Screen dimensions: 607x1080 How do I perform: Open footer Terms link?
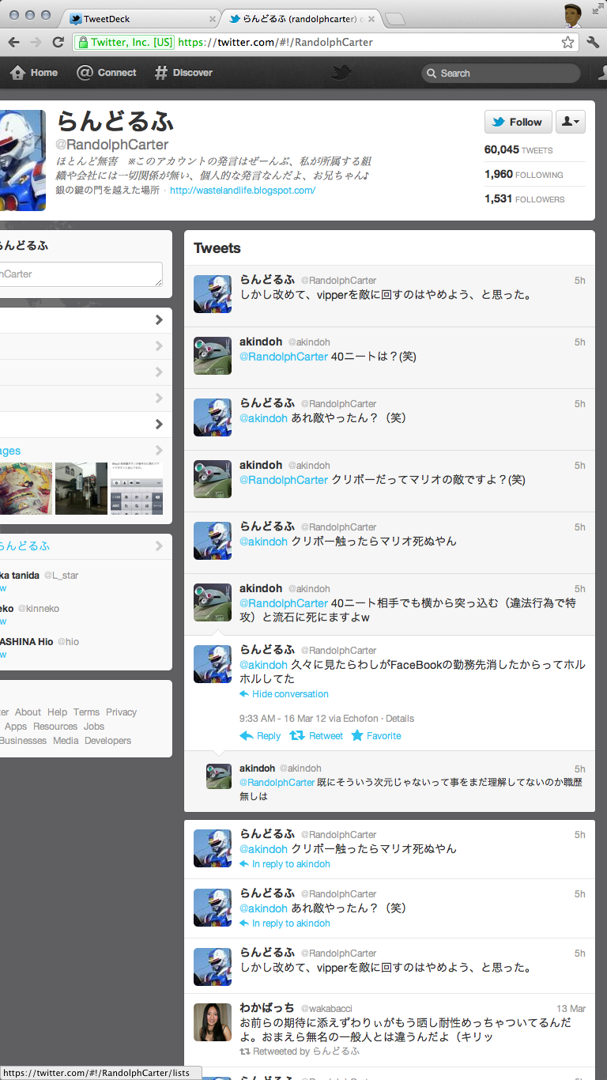coord(87,712)
